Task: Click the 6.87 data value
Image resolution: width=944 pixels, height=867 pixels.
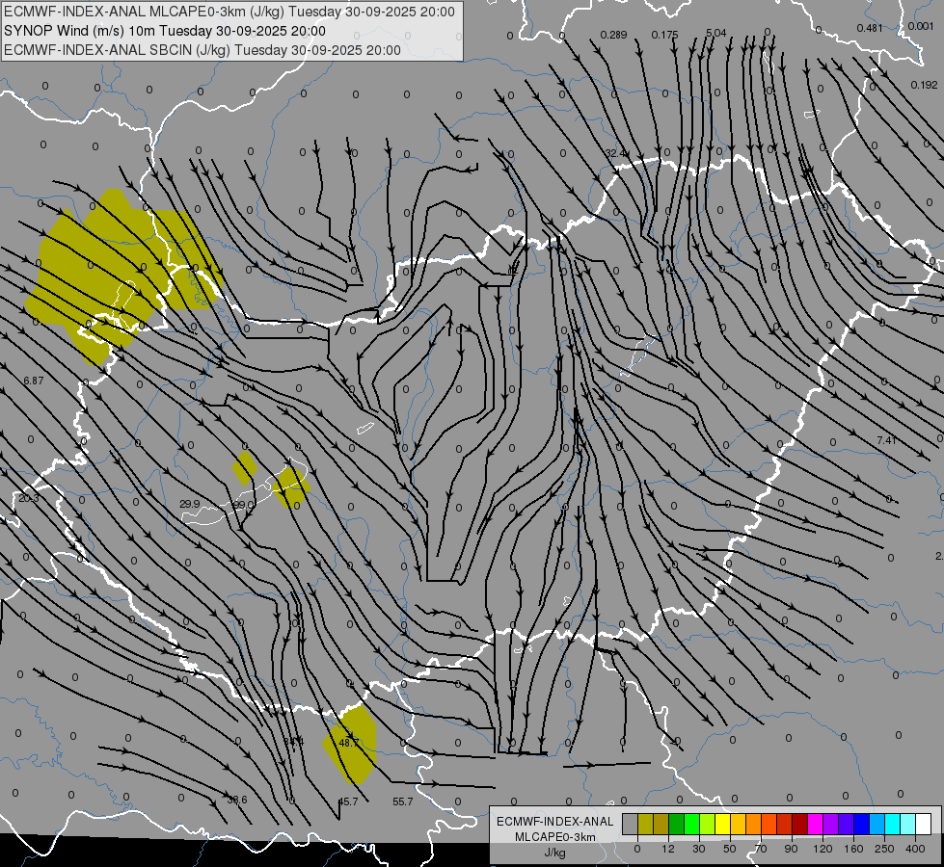Action: [33, 381]
